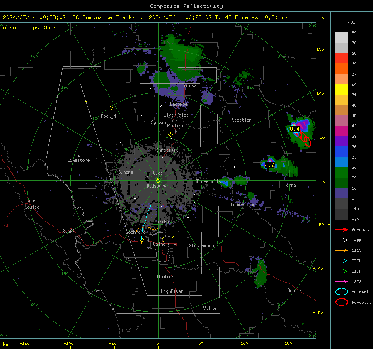
Task: Select the cyan 27ZW arrow icon
Action: 342,261
